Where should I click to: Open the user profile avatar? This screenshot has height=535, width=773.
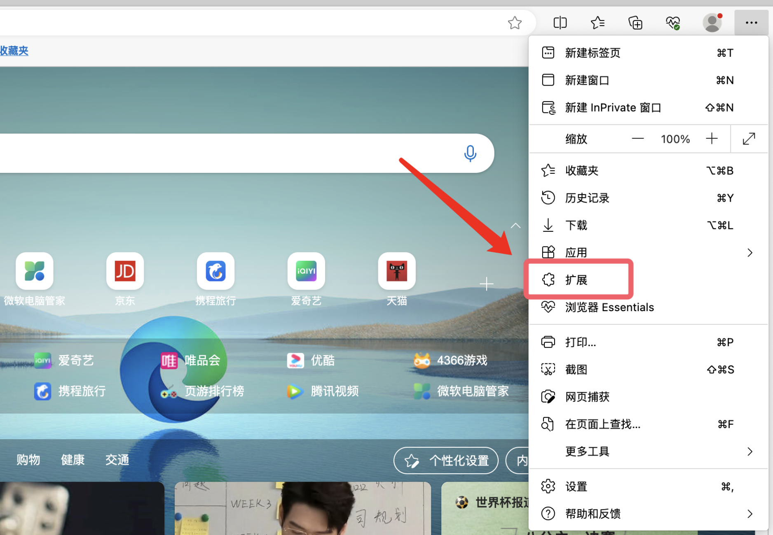(x=712, y=23)
